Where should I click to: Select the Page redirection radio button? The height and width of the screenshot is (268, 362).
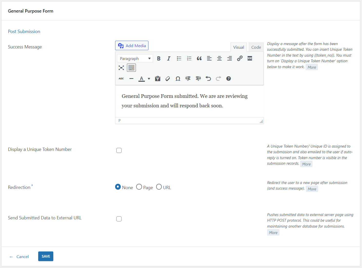139,187
